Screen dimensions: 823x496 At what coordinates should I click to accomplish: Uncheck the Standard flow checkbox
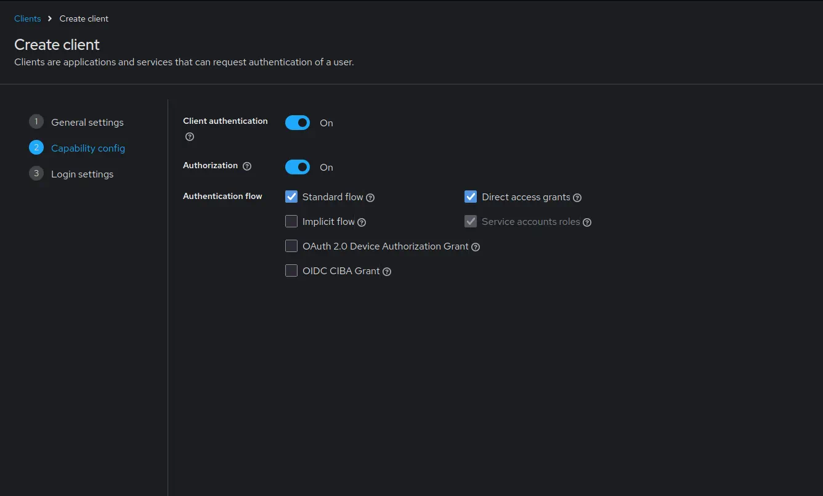tap(291, 197)
